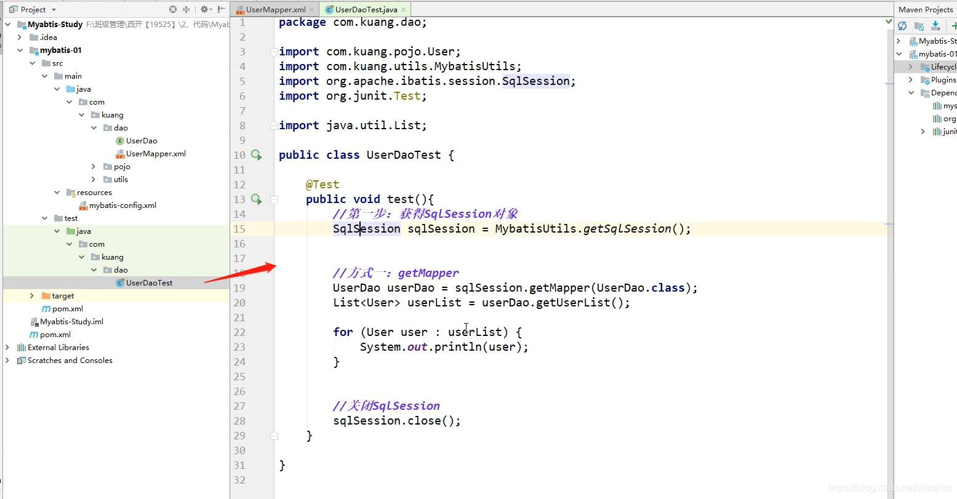
Task: Run test() method from gutter icon
Action: click(256, 199)
